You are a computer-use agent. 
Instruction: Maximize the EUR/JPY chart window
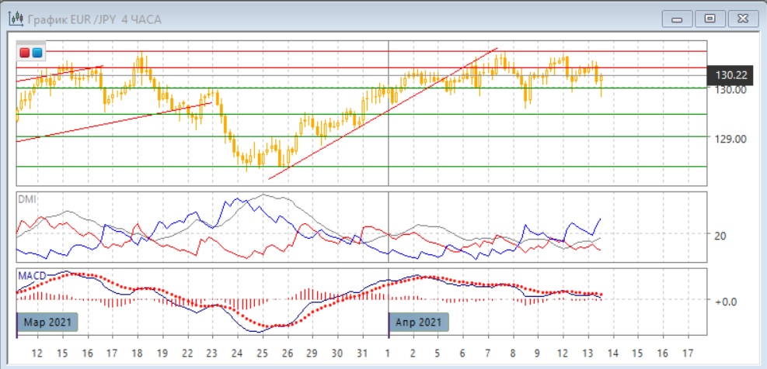[709, 18]
